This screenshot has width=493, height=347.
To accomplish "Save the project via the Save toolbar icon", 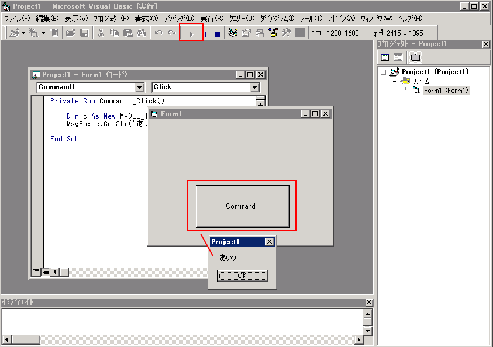I will pyautogui.click(x=84, y=33).
